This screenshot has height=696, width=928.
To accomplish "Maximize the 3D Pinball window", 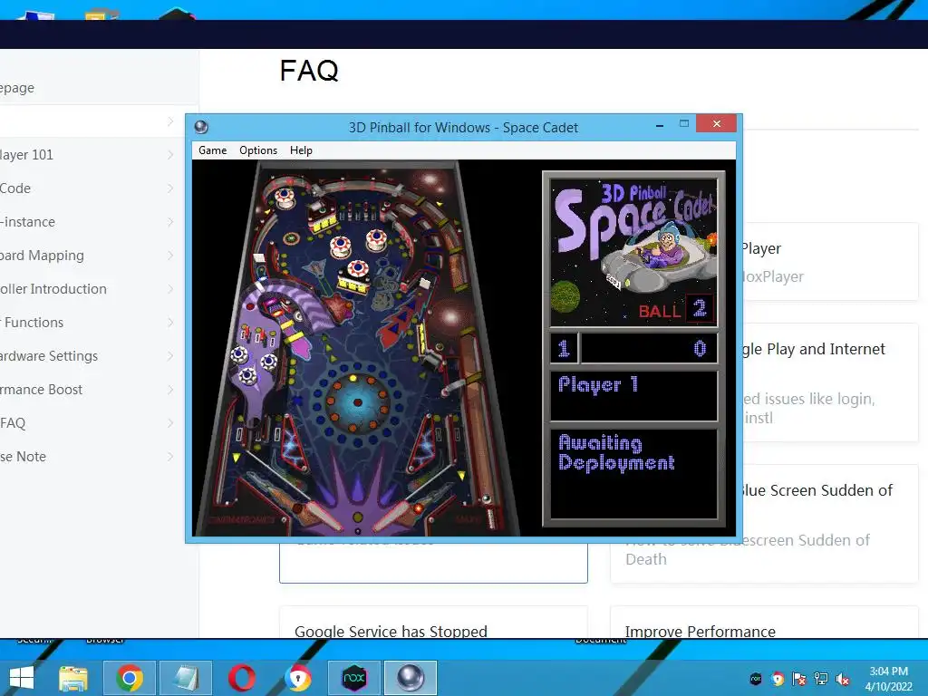I will [684, 123].
